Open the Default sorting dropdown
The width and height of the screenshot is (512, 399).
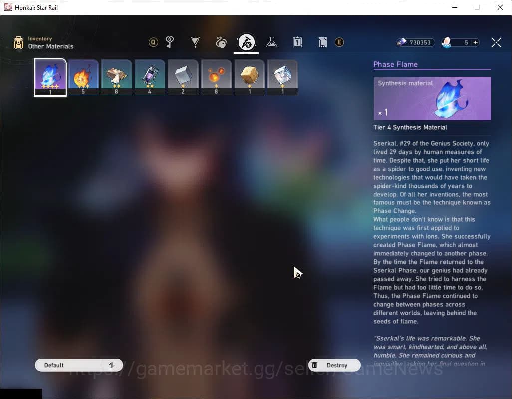tap(70, 365)
